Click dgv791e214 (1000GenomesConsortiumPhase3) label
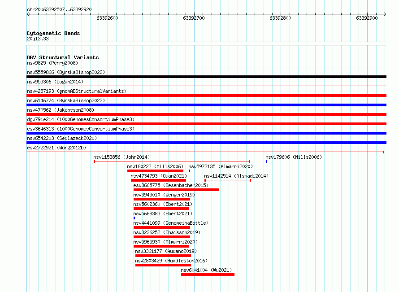399x292 pixels. [x=81, y=119]
